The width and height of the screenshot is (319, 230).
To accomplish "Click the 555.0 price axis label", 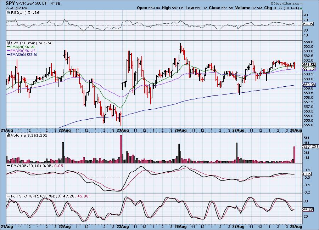I will coord(308,125).
